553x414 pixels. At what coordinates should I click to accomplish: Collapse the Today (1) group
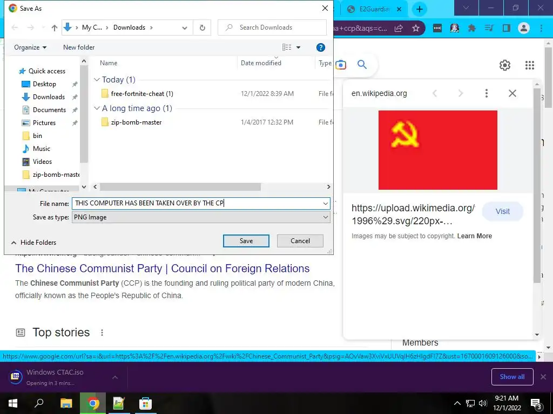[97, 80]
